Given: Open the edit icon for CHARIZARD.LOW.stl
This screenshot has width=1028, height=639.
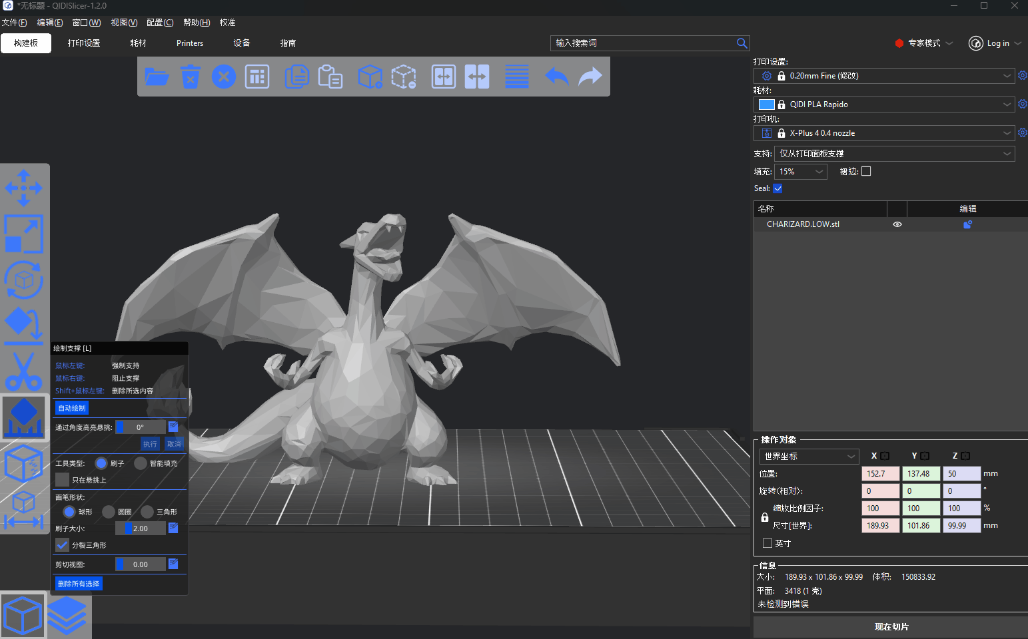Looking at the screenshot, I should click(x=967, y=224).
